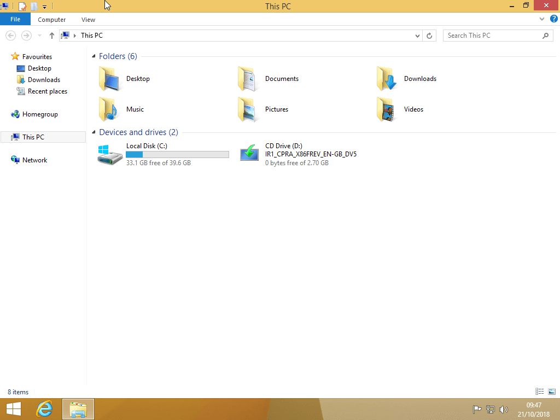
Task: Open the address bar history dropdown
Action: pos(417,36)
